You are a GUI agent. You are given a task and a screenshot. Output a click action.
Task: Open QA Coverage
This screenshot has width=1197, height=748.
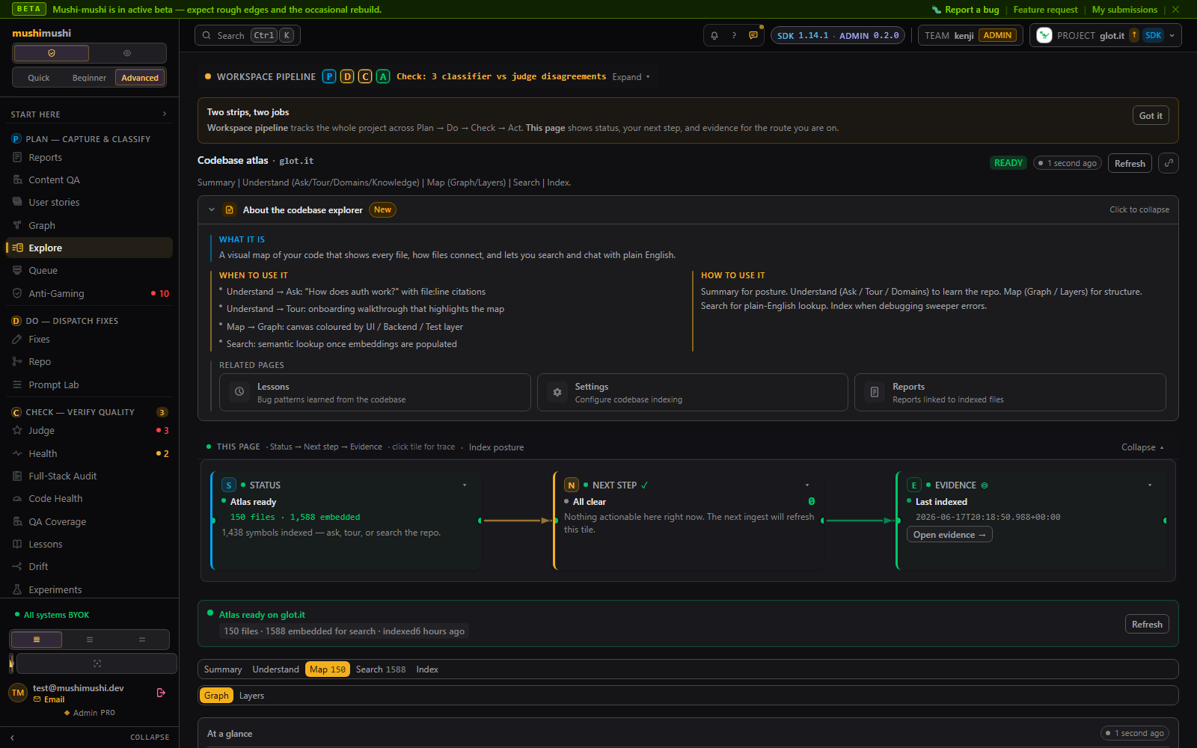coord(89,522)
